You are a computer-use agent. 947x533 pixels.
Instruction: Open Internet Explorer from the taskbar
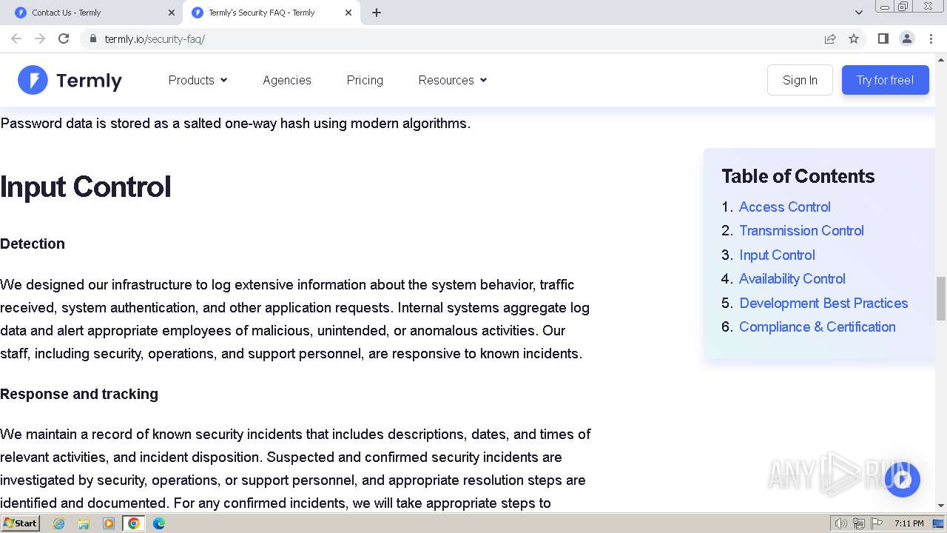(58, 523)
